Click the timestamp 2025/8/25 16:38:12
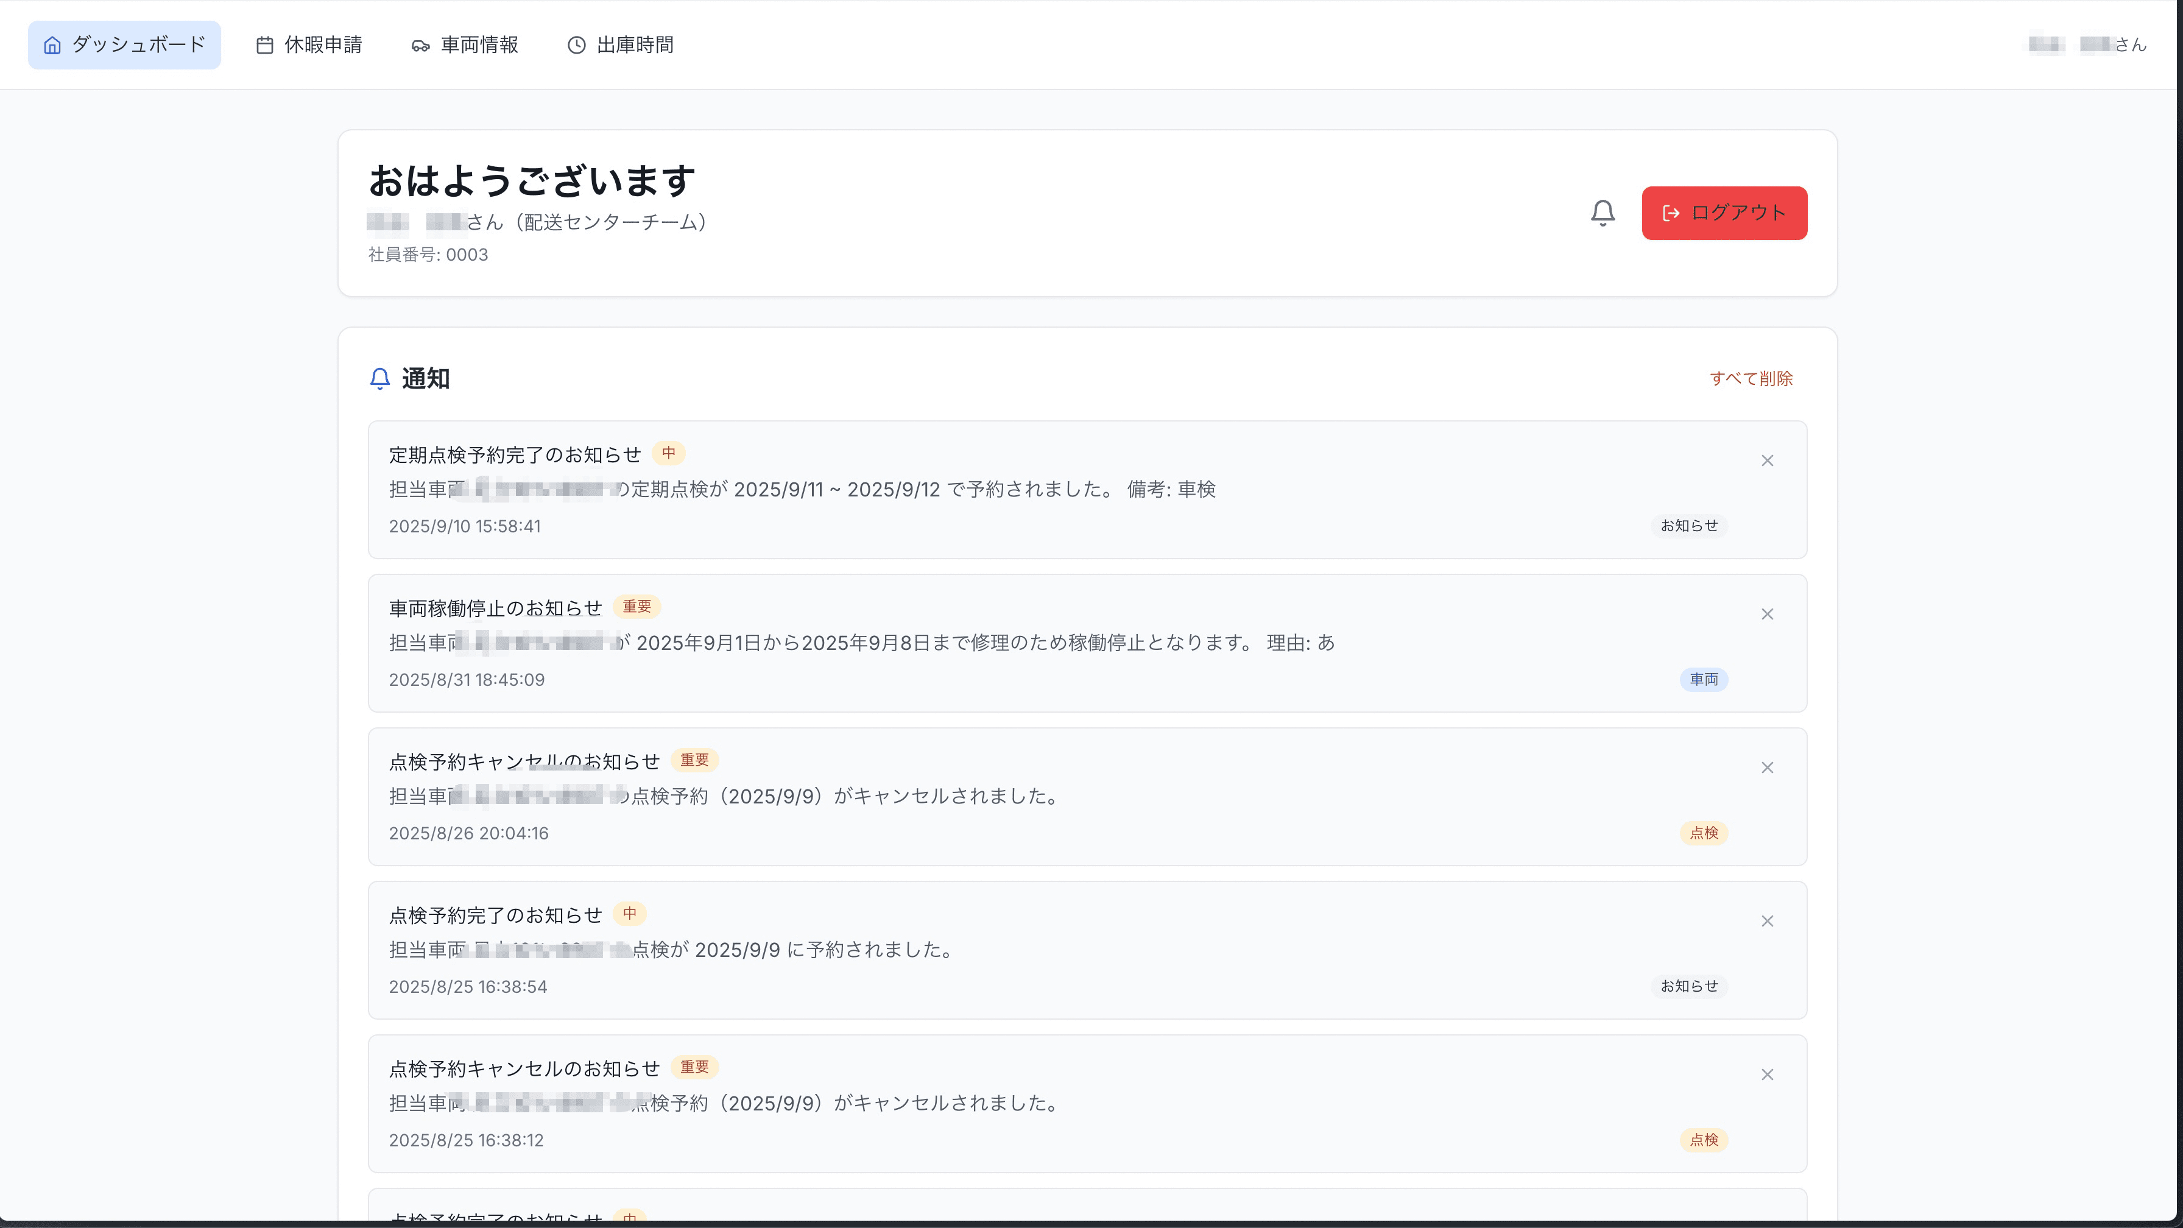The height and width of the screenshot is (1228, 2183). pos(466,1140)
